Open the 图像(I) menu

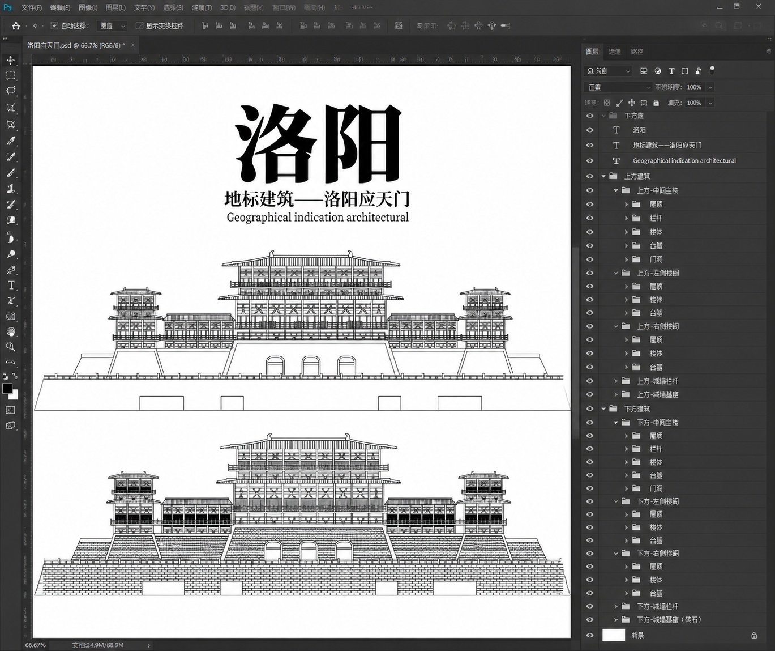88,7
